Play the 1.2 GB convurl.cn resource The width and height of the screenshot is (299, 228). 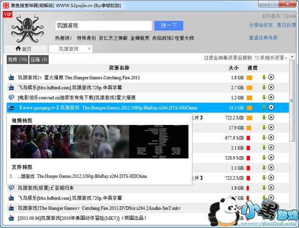pos(271,97)
